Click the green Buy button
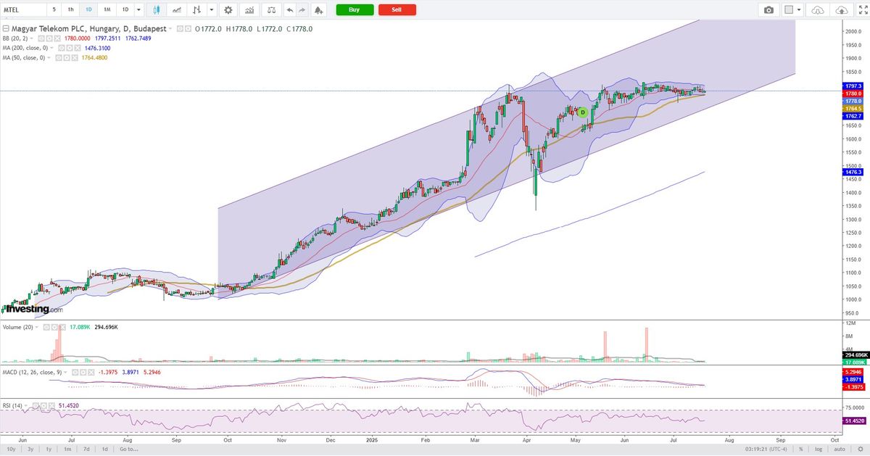The height and width of the screenshot is (456, 870). [355, 10]
